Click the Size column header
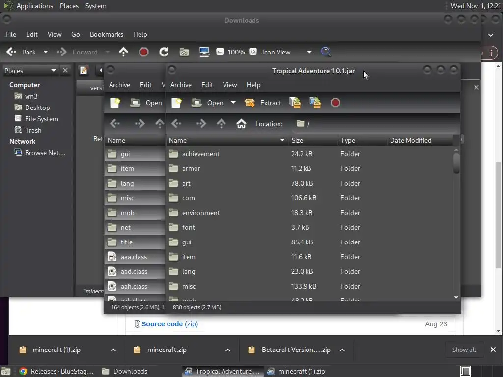This screenshot has width=503, height=377. point(313,140)
